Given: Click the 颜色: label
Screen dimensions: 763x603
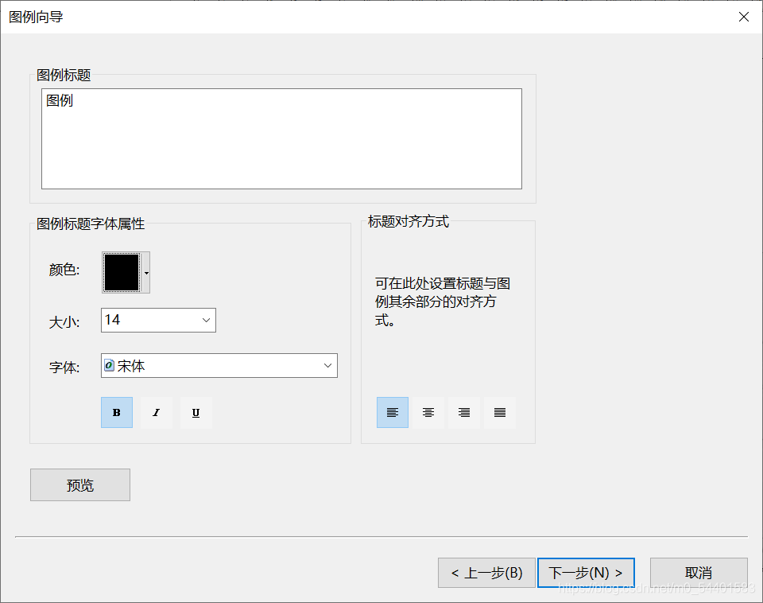Looking at the screenshot, I should [64, 270].
